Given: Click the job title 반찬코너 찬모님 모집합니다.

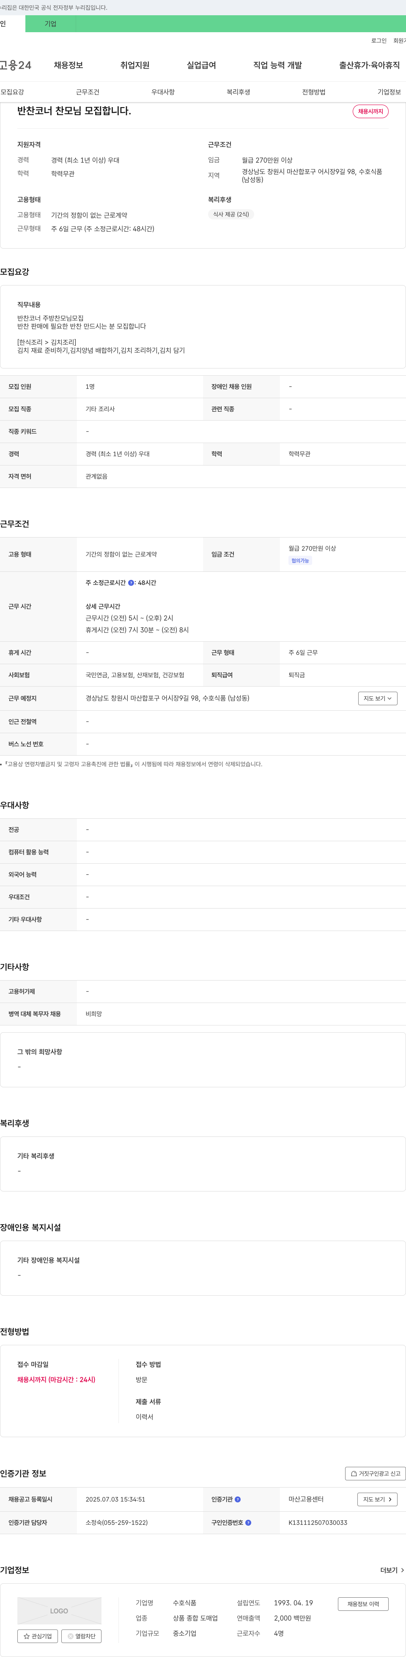Looking at the screenshot, I should [74, 111].
